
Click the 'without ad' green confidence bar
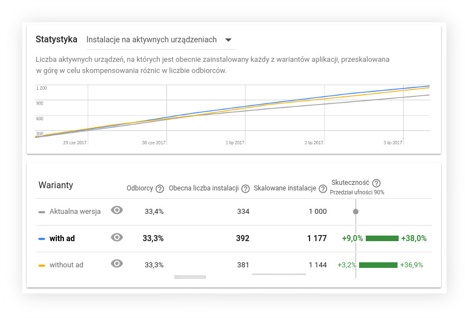point(378,265)
